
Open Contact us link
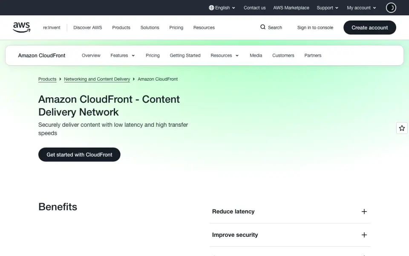[x=255, y=8]
